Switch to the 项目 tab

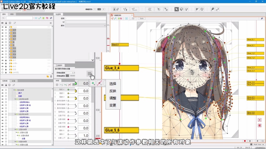coord(12,14)
